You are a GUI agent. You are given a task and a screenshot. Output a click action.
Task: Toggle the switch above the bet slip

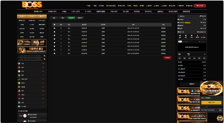(x=180, y=42)
